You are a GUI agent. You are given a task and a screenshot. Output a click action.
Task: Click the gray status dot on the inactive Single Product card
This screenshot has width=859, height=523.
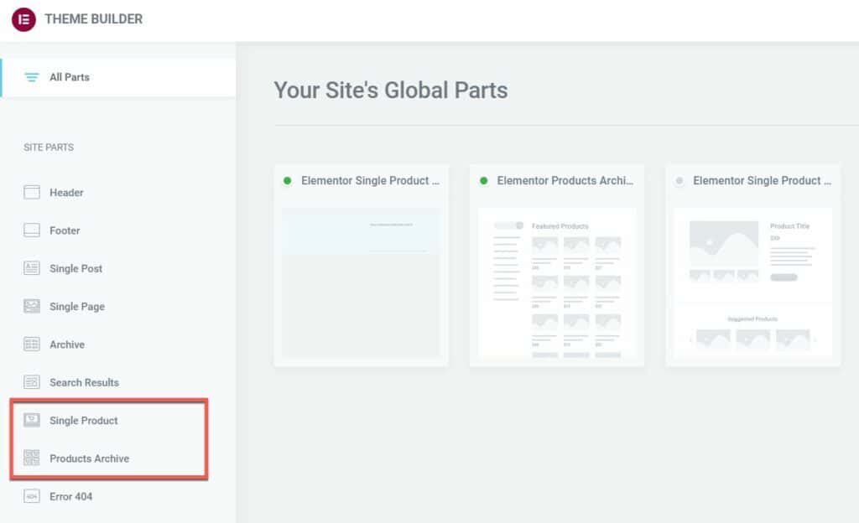click(679, 180)
